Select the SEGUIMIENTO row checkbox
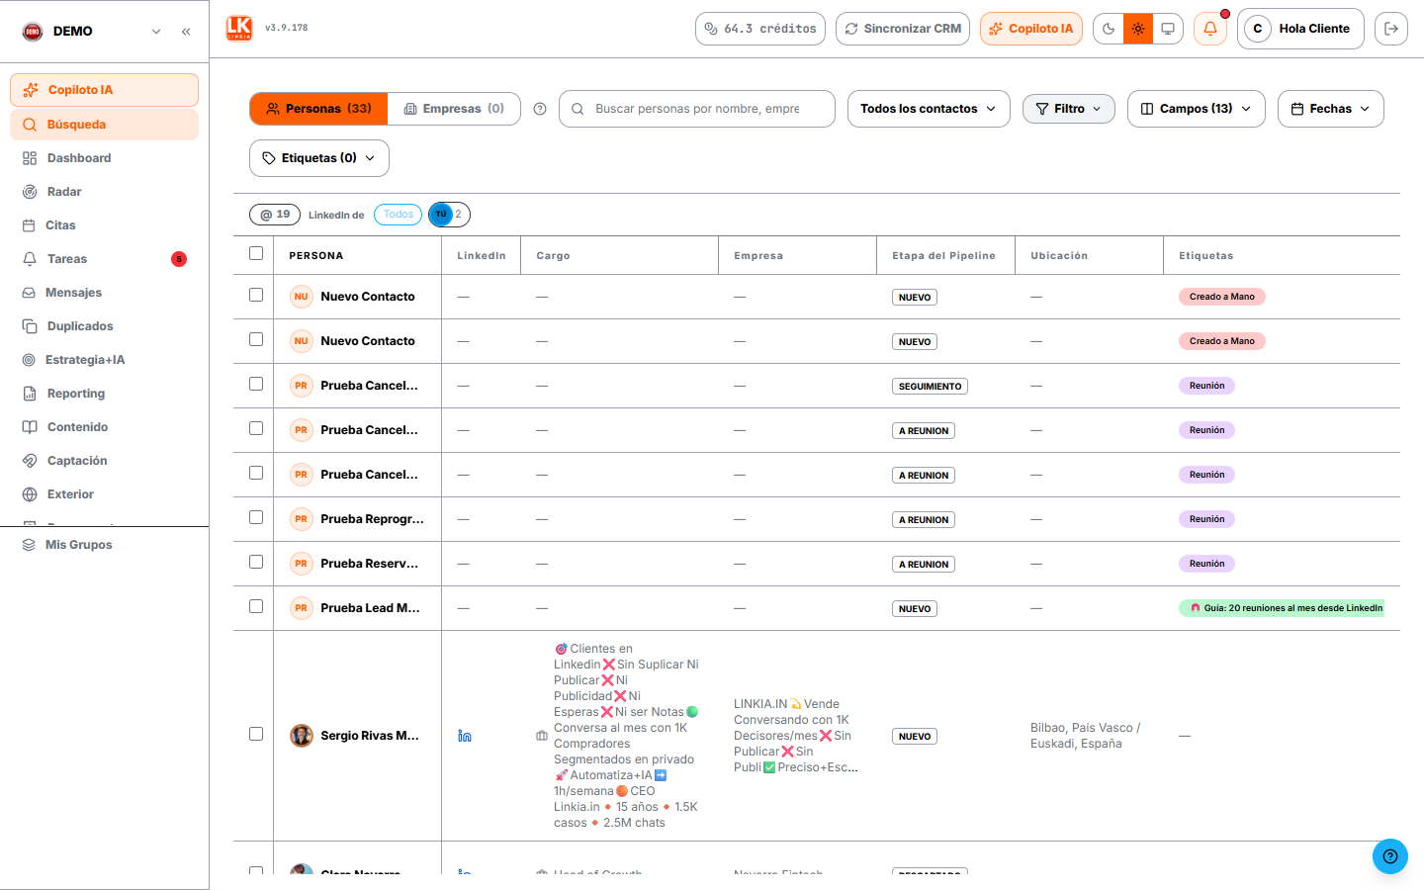Image resolution: width=1424 pixels, height=890 pixels. [x=256, y=384]
